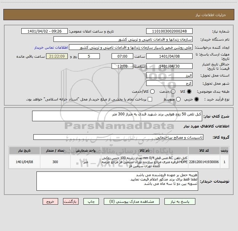The height and width of the screenshot is (231, 238).
Task: Click the remaining days field showing 5
Action: pyautogui.click(x=89, y=56)
